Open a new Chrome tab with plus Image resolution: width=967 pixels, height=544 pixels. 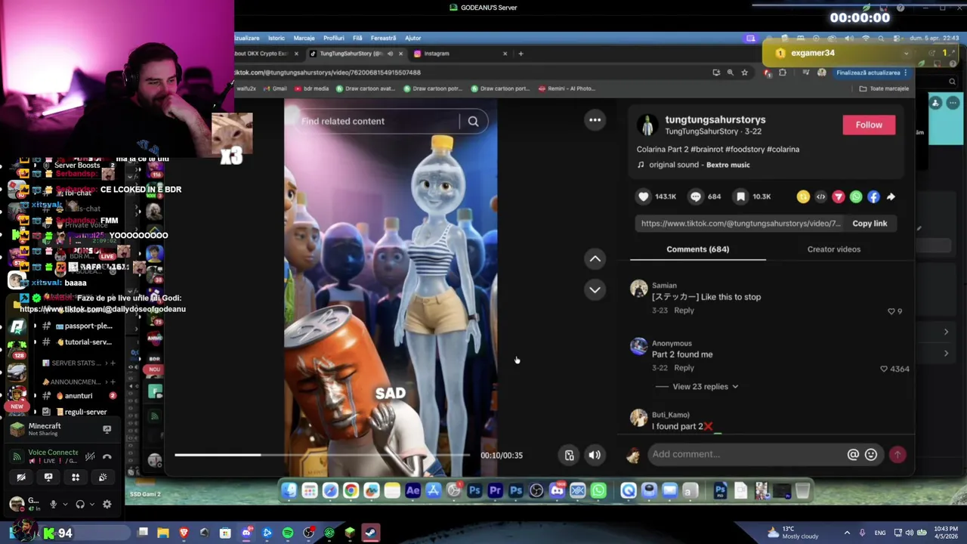pos(520,54)
